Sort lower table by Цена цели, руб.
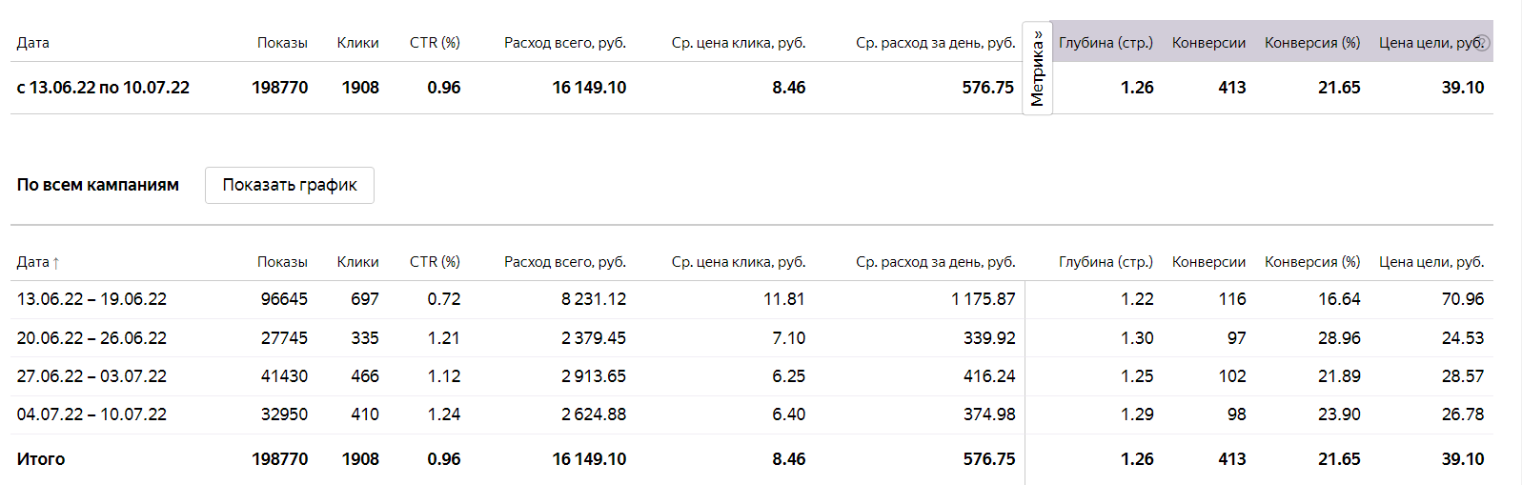Viewport: 1522px width, 485px height. click(x=1431, y=262)
